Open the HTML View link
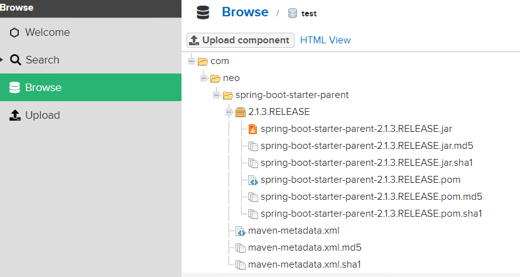The height and width of the screenshot is (277, 520). [x=325, y=40]
